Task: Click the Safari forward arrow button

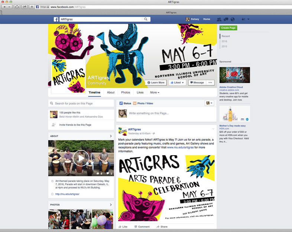Action: tap(10, 7)
